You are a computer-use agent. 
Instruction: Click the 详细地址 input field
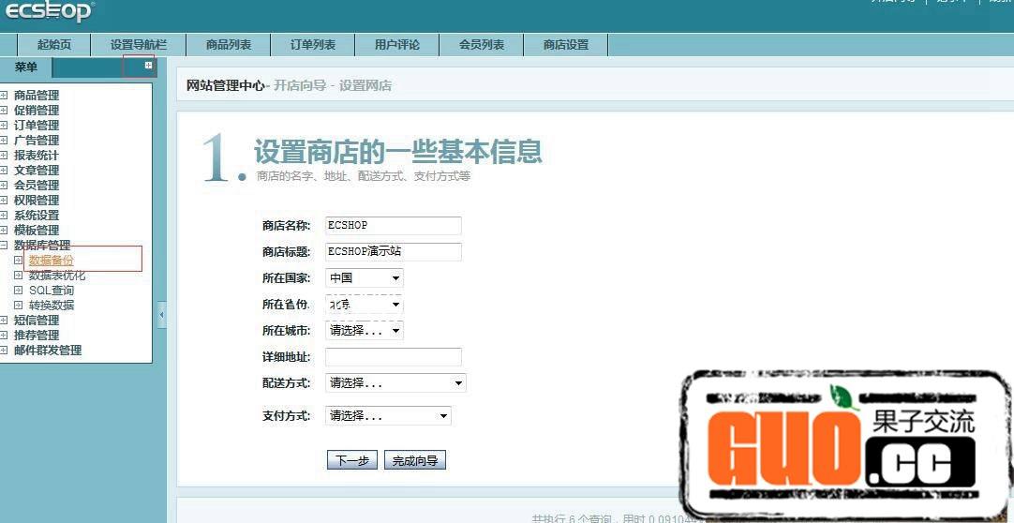tap(394, 357)
